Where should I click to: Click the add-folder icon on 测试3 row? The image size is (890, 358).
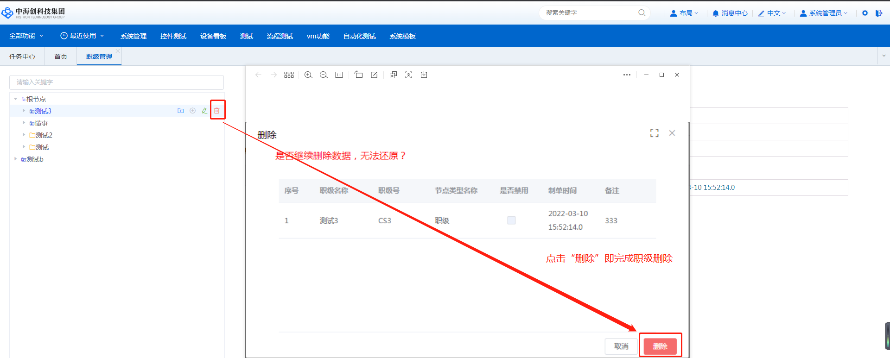(x=180, y=111)
